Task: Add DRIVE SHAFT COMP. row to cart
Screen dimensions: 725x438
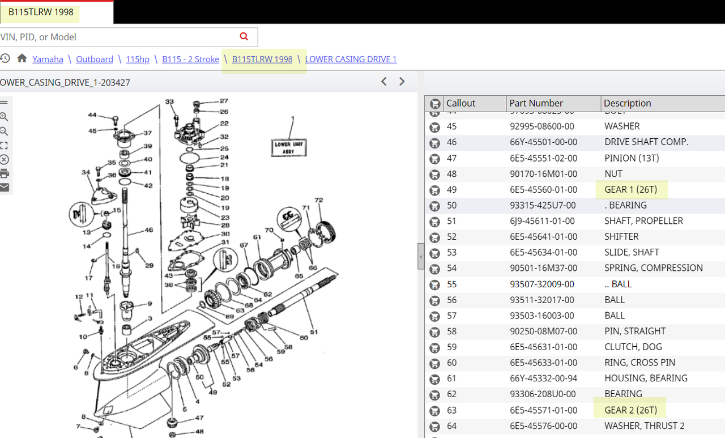Action: point(434,143)
